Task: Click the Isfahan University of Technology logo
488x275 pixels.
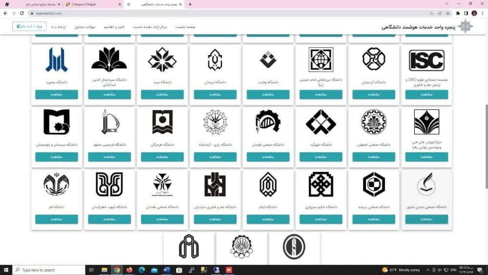Action: [374, 122]
